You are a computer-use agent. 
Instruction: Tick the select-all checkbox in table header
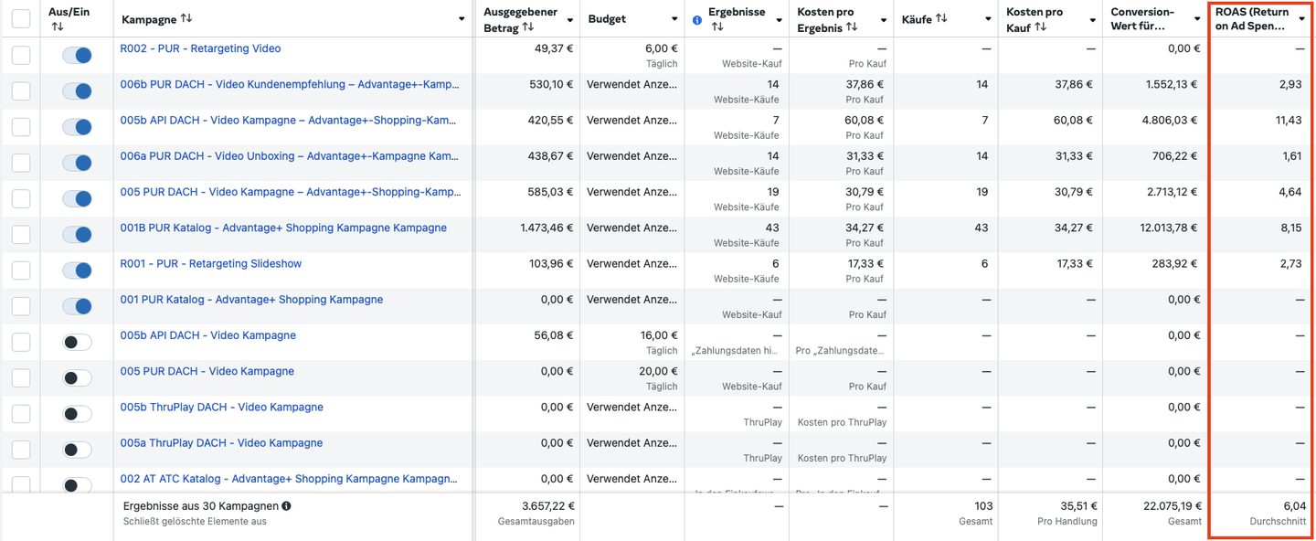21,18
